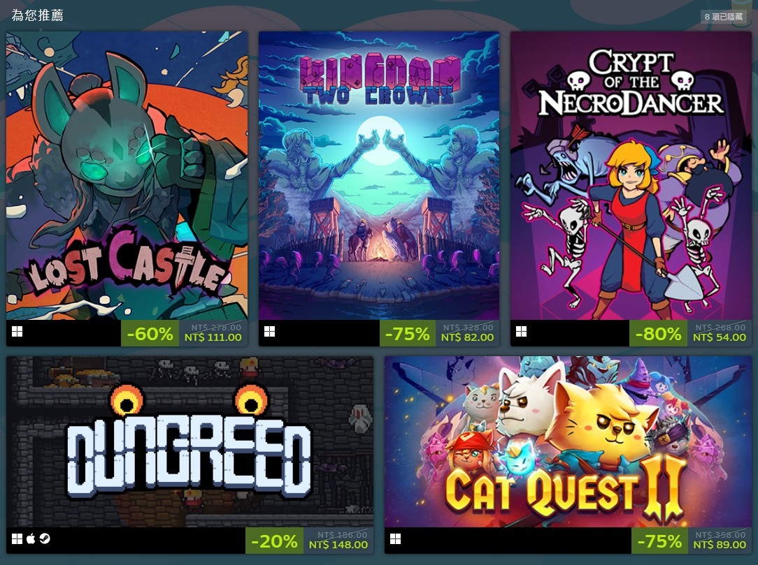This screenshot has height=565, width=758.
Task: Click the NT$ 82.00 price on Kingdom
Action: tap(468, 337)
